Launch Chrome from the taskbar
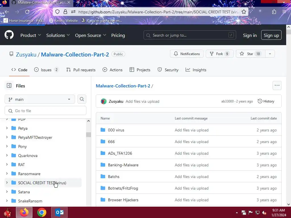The image size is (291, 218). pyautogui.click(x=42, y=212)
